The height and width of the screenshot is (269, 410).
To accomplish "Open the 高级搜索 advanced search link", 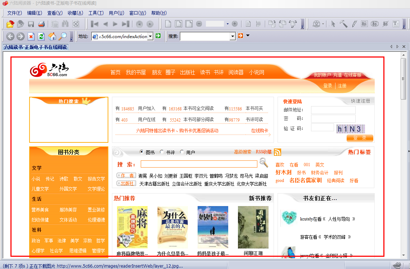I will pyautogui.click(x=243, y=152).
